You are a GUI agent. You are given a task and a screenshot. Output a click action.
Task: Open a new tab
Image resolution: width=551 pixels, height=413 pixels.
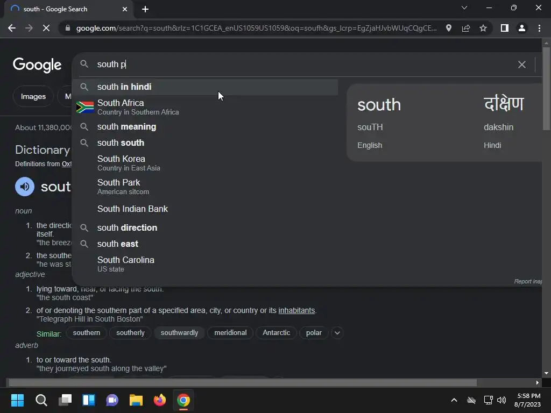click(x=145, y=9)
